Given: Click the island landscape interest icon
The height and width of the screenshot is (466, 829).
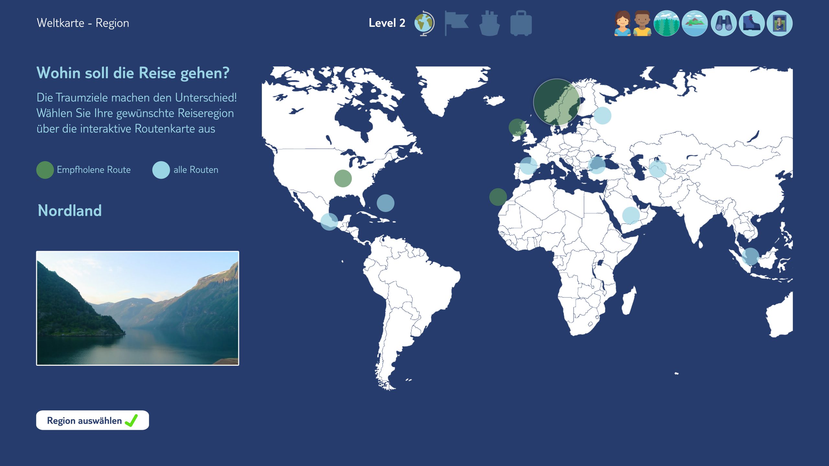Looking at the screenshot, I should pyautogui.click(x=695, y=23).
